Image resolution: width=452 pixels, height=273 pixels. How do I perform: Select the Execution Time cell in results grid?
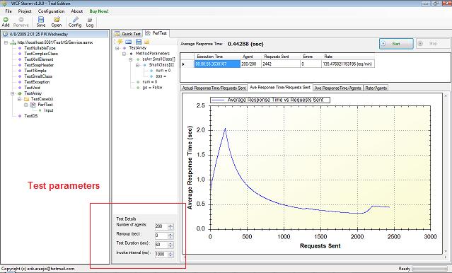pos(217,64)
